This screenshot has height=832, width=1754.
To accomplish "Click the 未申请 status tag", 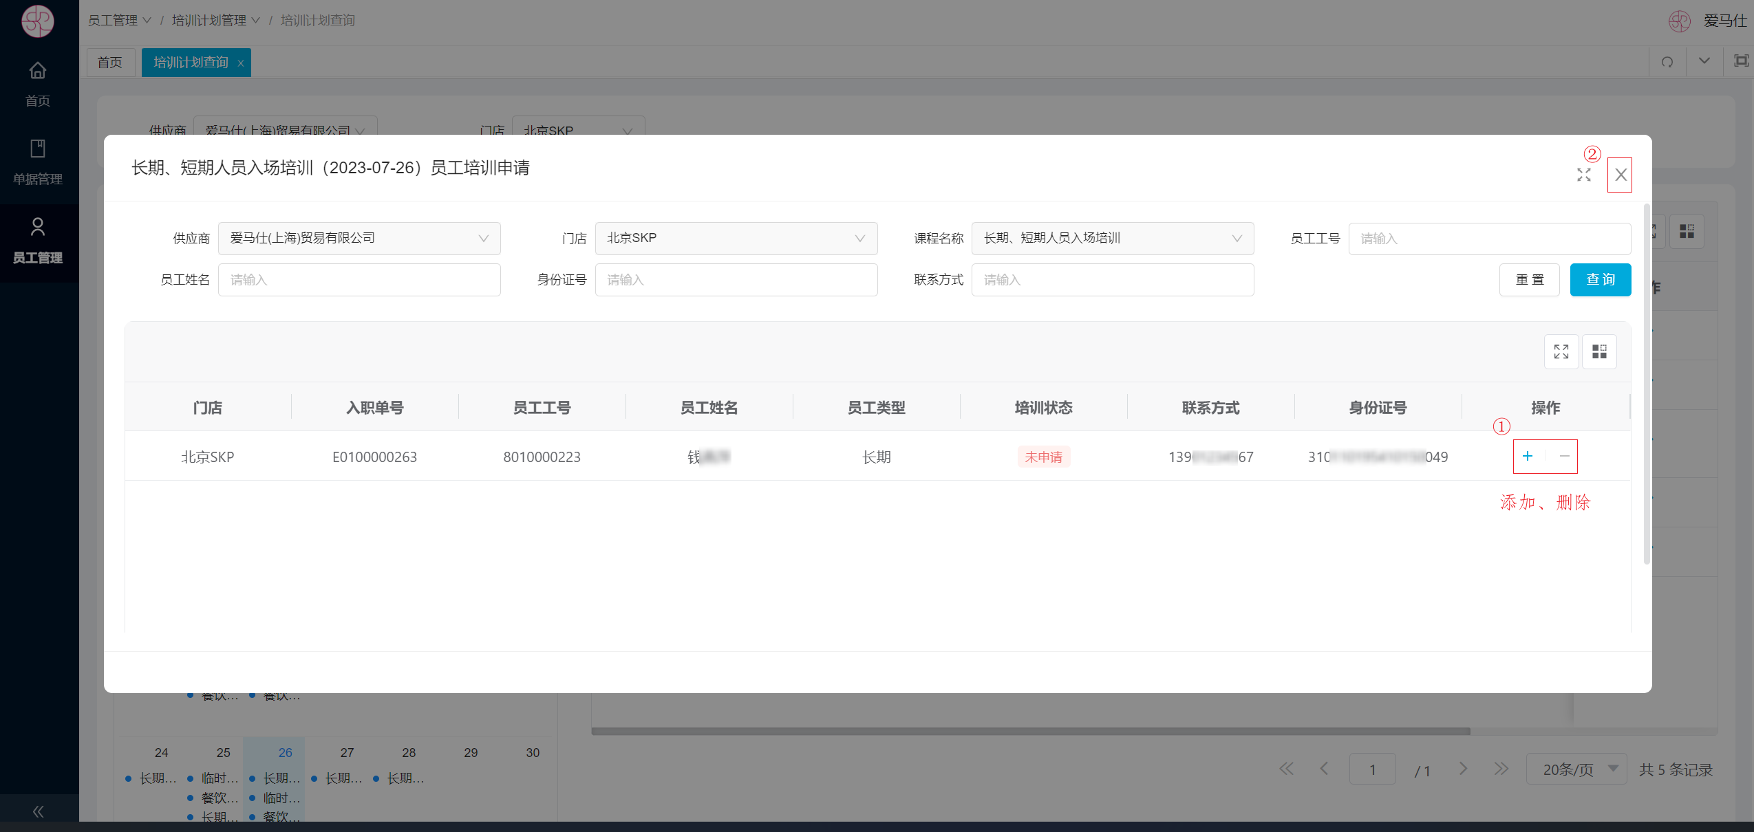I will 1043,457.
